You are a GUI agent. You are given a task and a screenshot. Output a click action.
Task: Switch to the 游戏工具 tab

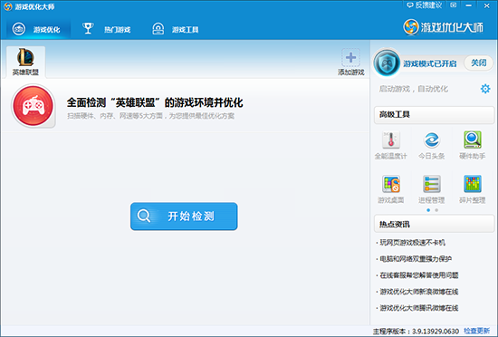click(176, 29)
